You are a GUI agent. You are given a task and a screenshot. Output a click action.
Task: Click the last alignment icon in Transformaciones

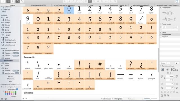click(x=177, y=92)
